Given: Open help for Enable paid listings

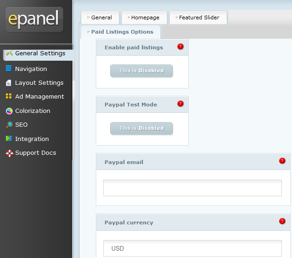Looking at the screenshot, I should [x=180, y=47].
